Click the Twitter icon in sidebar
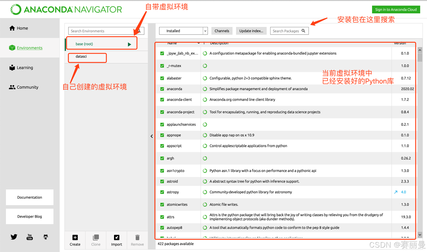 [x=14, y=237]
